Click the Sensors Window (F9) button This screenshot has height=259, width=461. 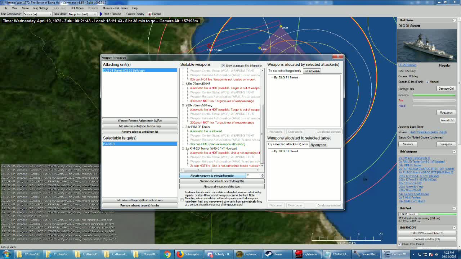(427, 239)
